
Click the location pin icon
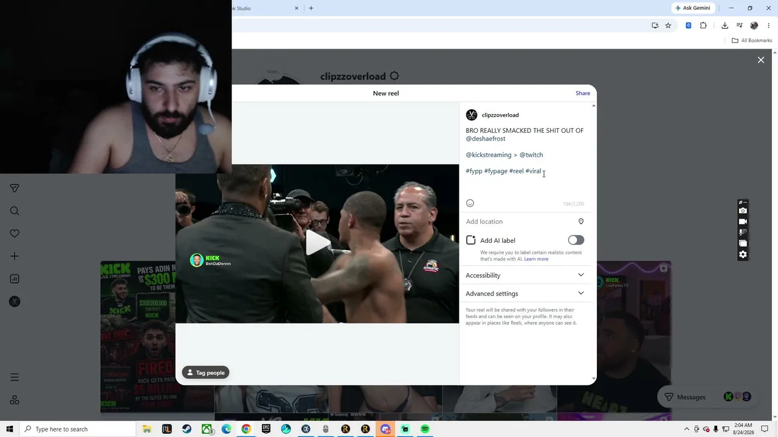pyautogui.click(x=581, y=222)
